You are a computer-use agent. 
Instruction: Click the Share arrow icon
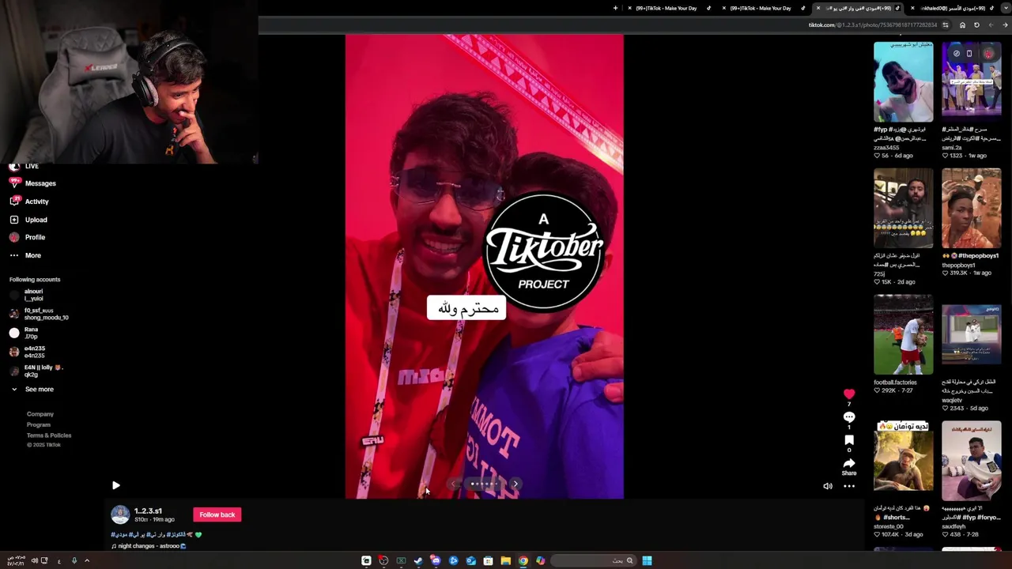point(849,463)
